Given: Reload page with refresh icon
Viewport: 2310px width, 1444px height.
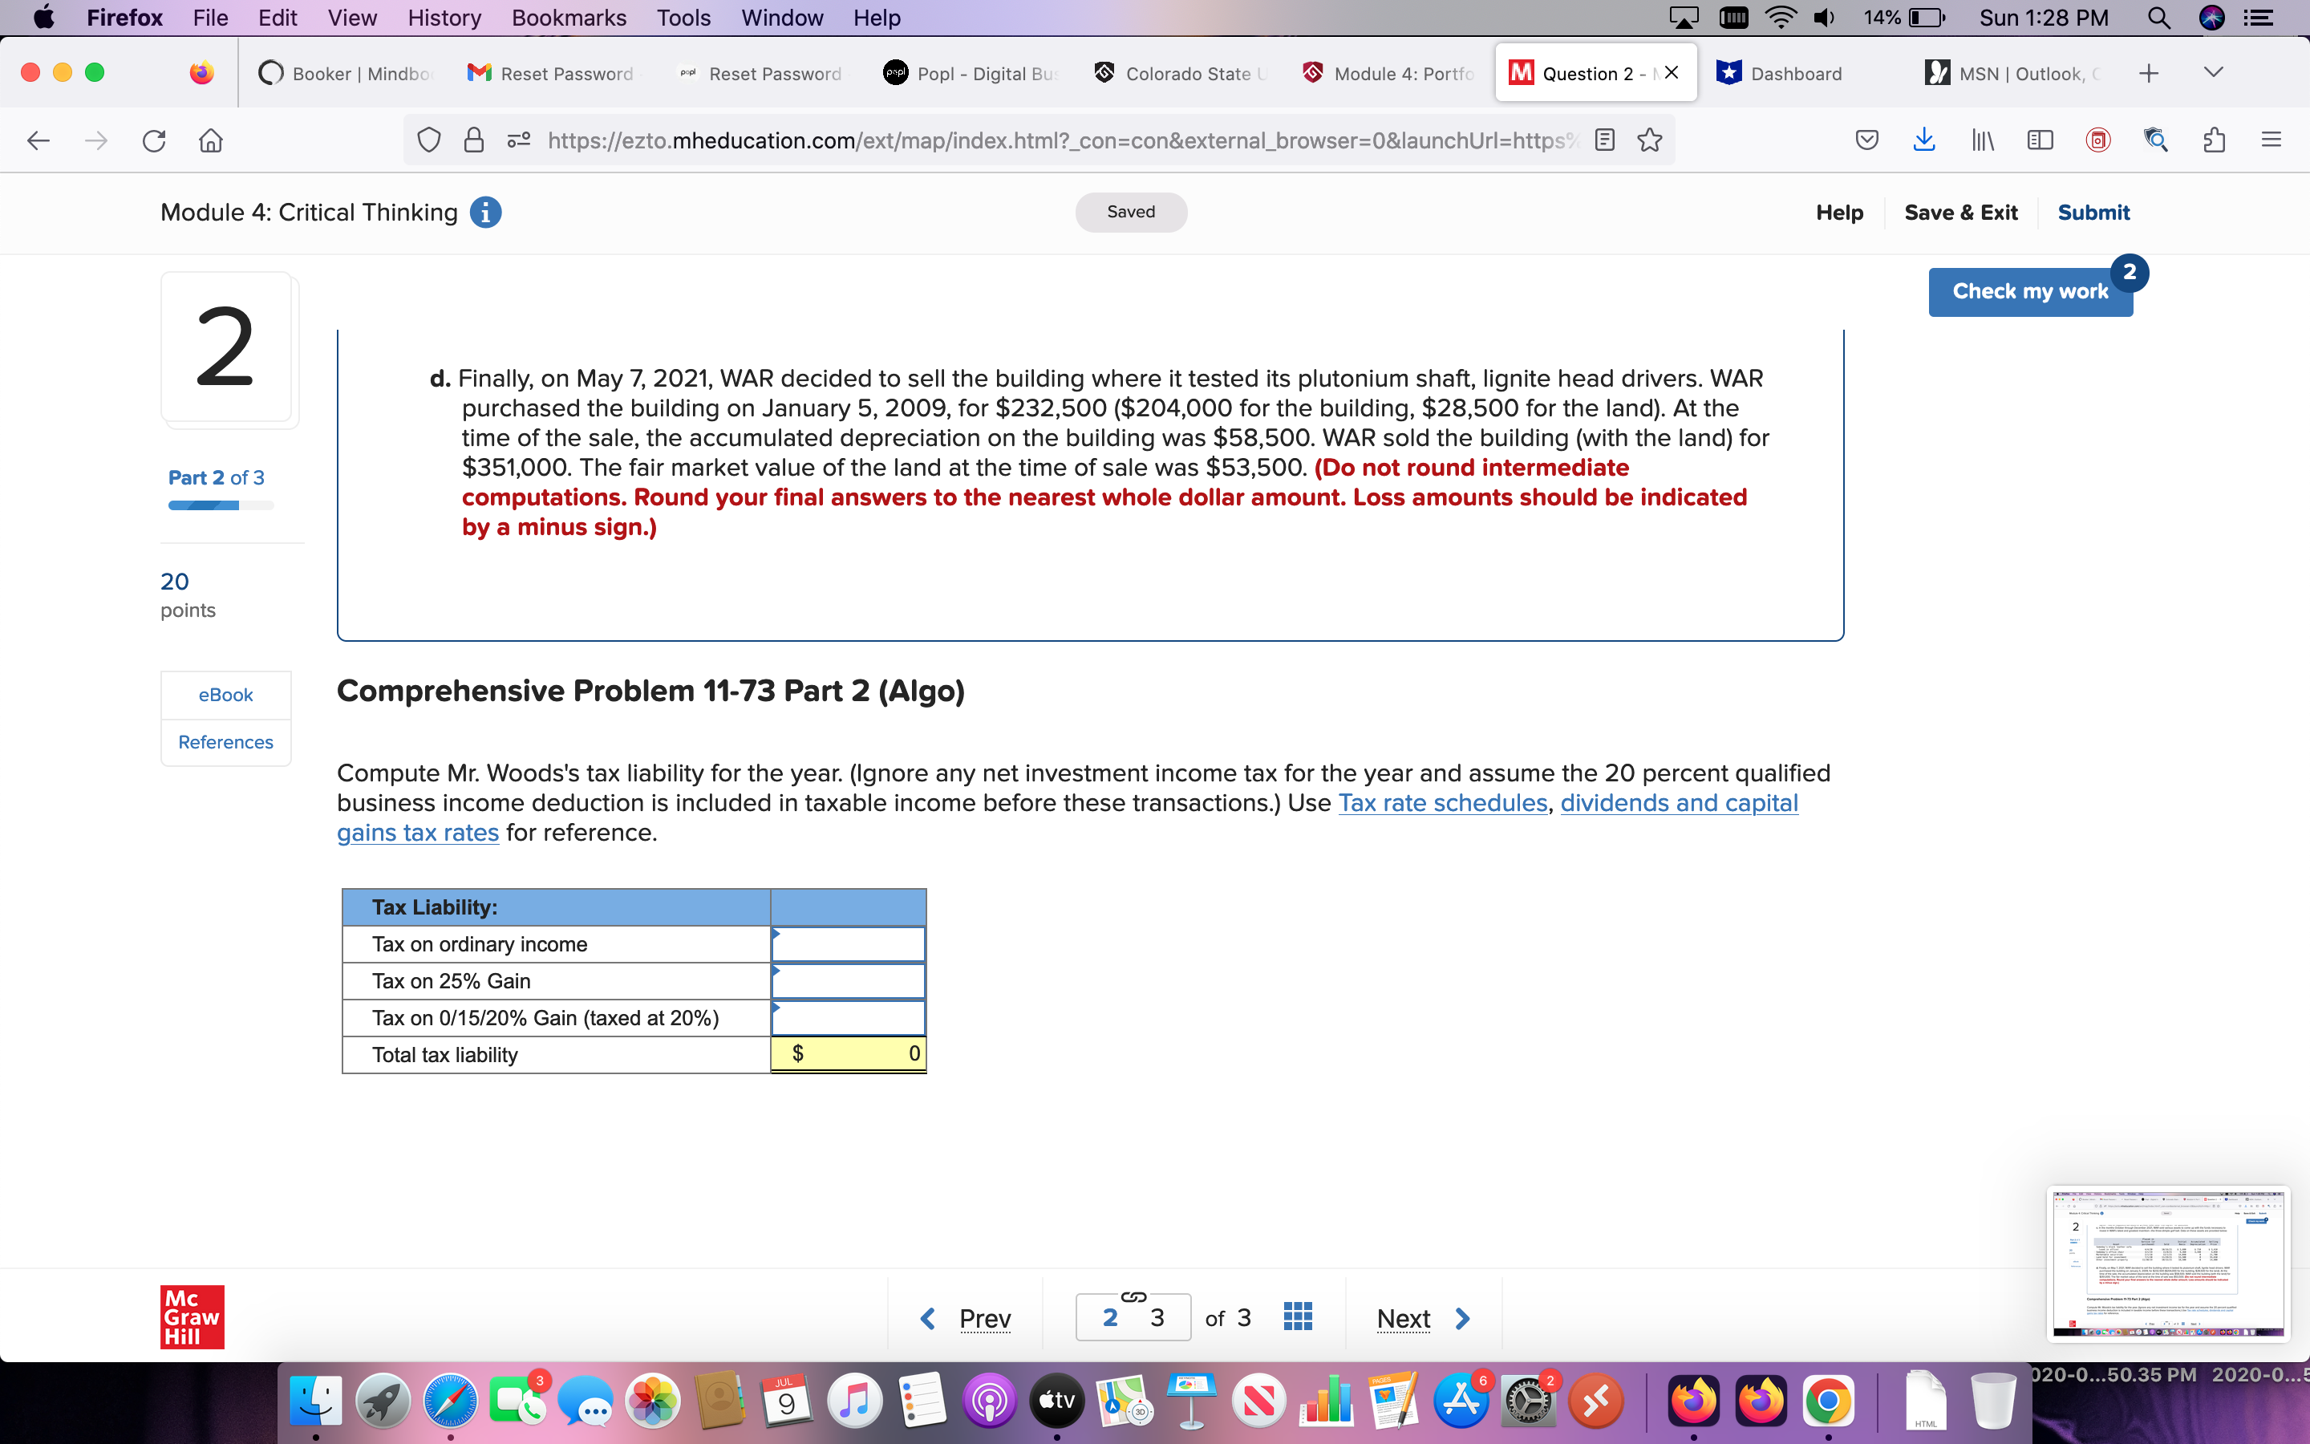Looking at the screenshot, I should click(154, 141).
